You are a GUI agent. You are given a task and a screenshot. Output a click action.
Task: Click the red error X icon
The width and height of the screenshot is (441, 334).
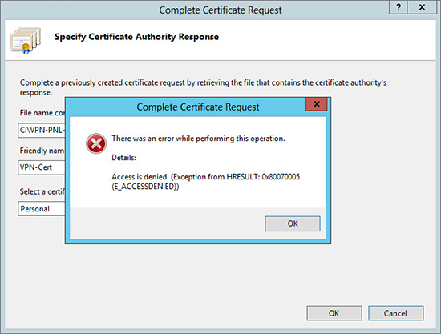click(96, 143)
